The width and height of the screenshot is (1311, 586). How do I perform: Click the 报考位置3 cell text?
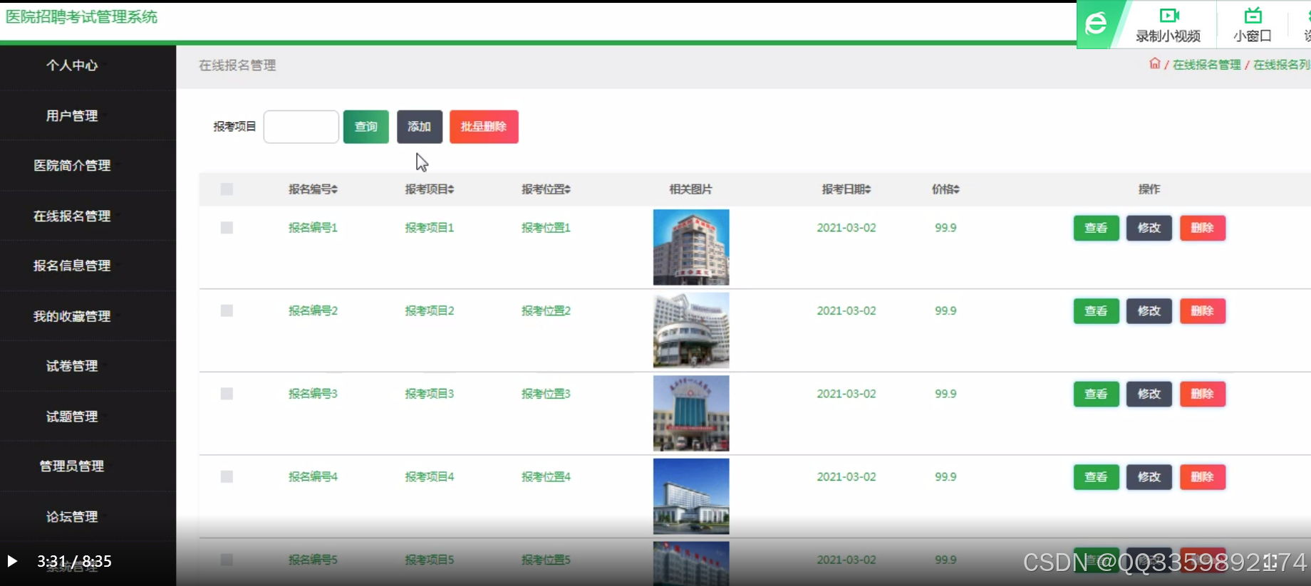(546, 394)
